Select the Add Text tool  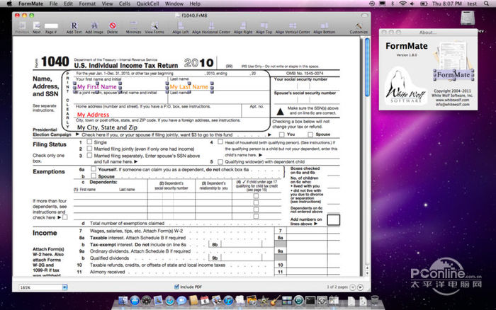[74, 28]
